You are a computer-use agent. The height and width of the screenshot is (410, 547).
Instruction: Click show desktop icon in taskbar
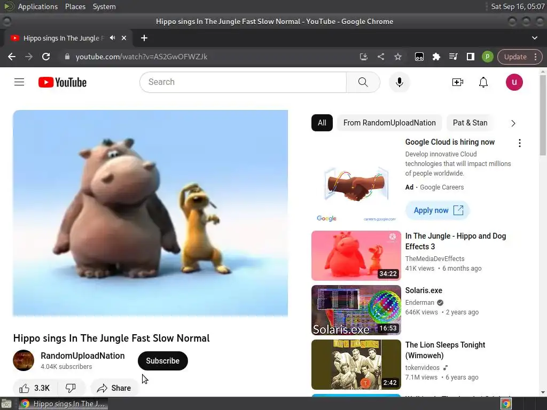click(6, 404)
